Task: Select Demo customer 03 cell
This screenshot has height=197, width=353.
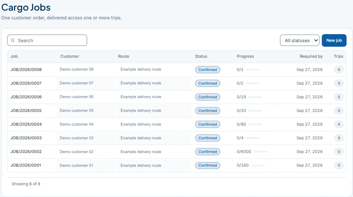Action: point(76,138)
